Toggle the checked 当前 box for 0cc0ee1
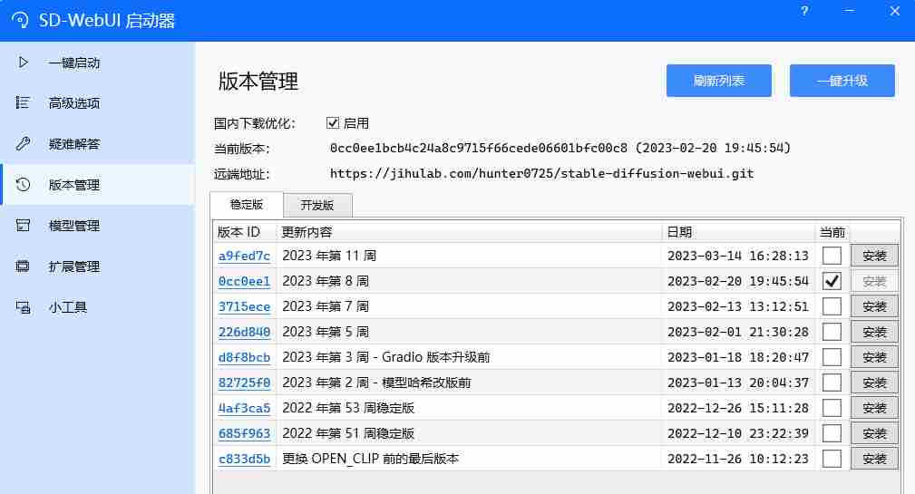 click(x=832, y=281)
